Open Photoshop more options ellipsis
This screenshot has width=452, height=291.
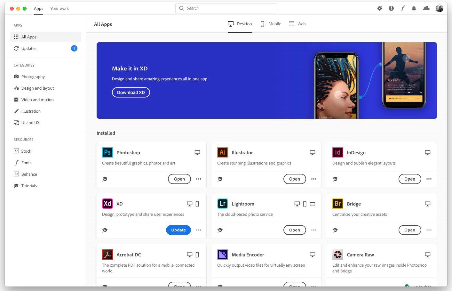point(199,179)
